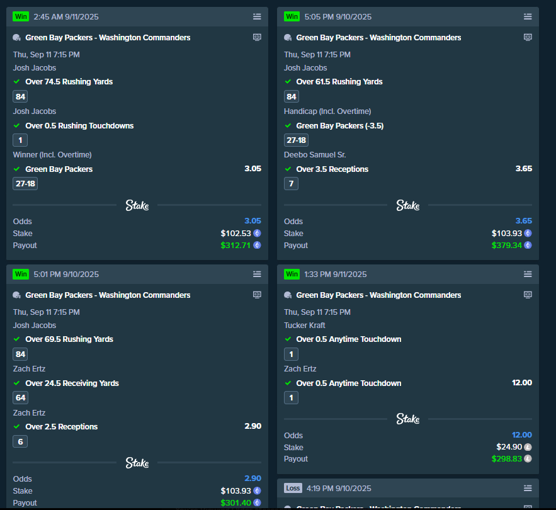Click scoreboard icon in 2:45 AM bet card
The image size is (556, 510).
pos(257,37)
